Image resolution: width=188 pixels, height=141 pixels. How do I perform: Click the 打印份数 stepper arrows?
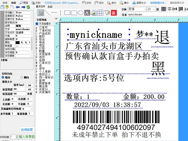click(17, 137)
